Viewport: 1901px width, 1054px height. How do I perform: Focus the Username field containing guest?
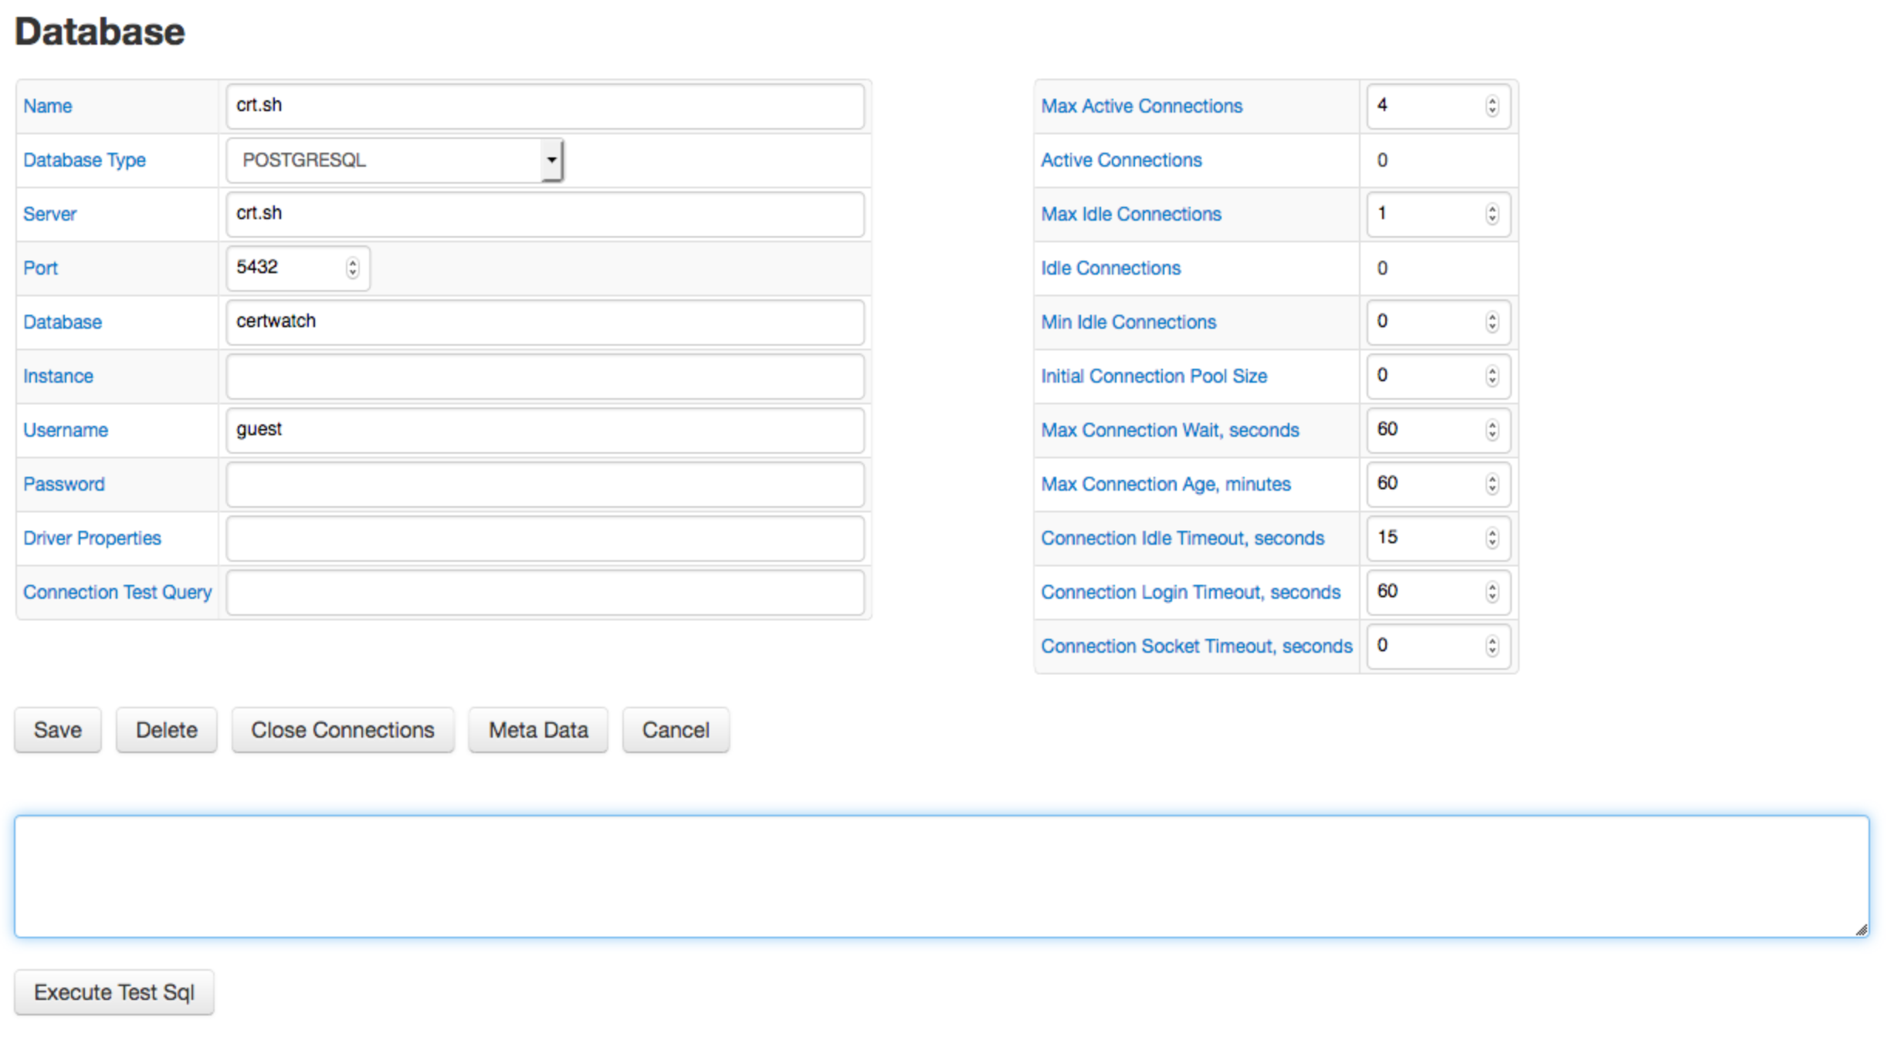pyautogui.click(x=545, y=431)
